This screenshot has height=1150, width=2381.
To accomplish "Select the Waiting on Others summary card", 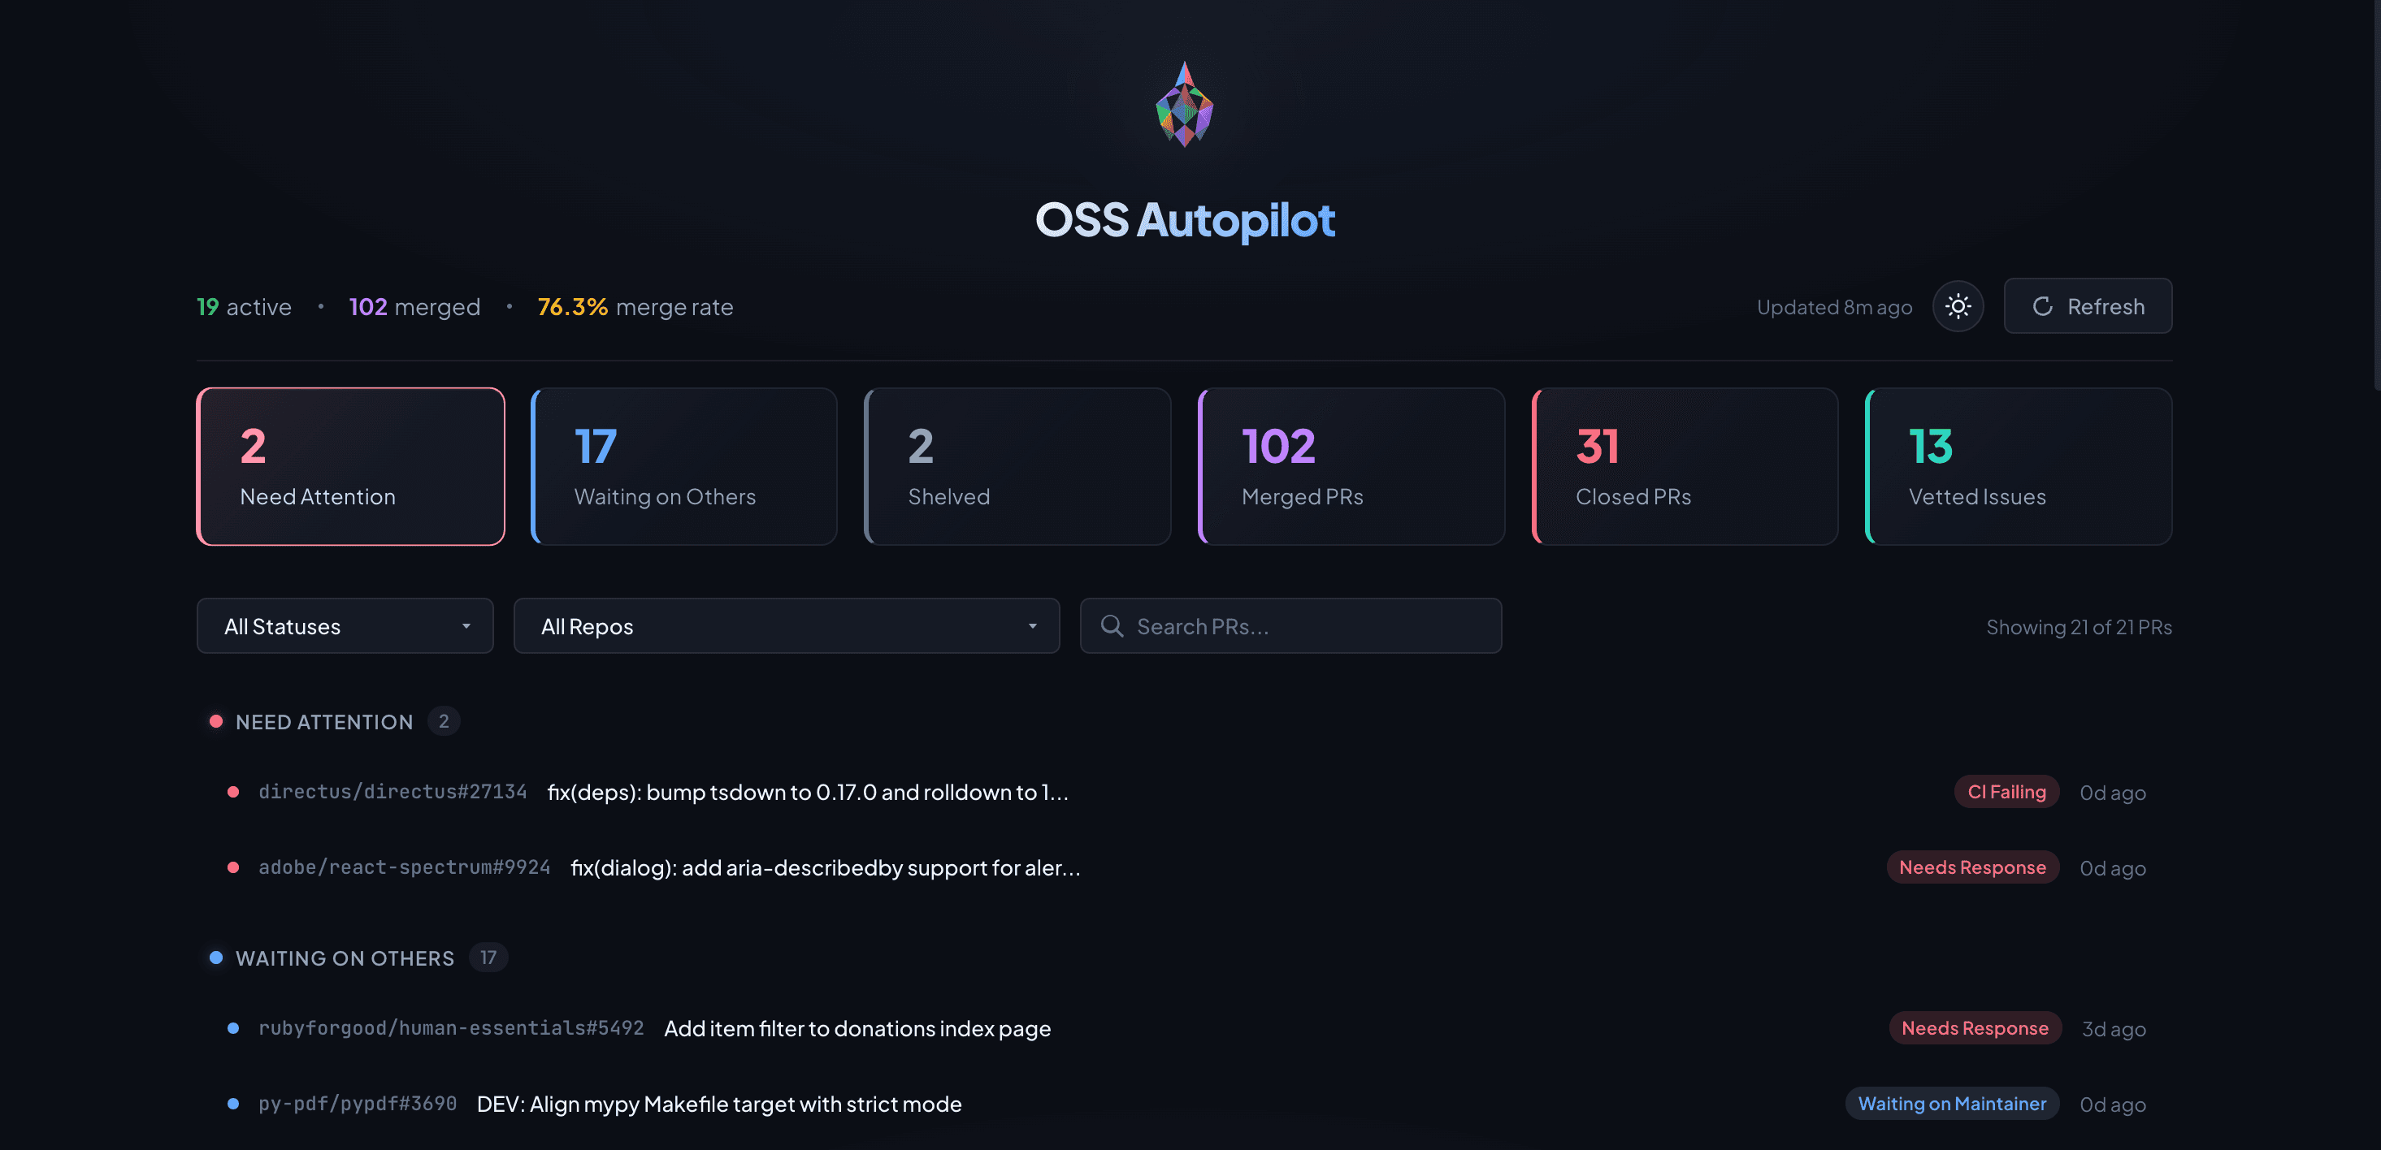I will point(684,466).
